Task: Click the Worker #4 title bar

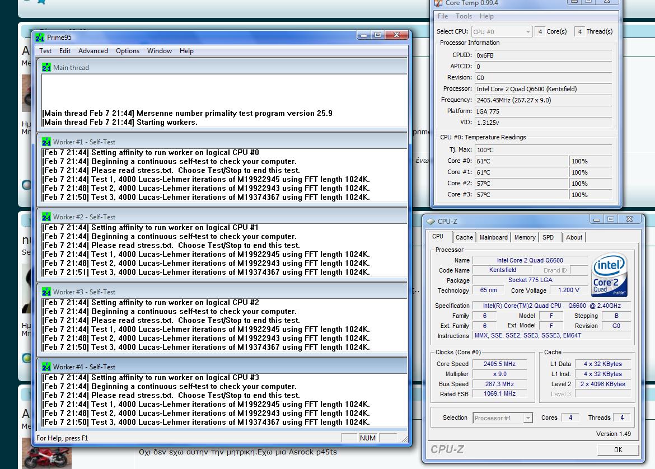Action: pyautogui.click(x=222, y=367)
